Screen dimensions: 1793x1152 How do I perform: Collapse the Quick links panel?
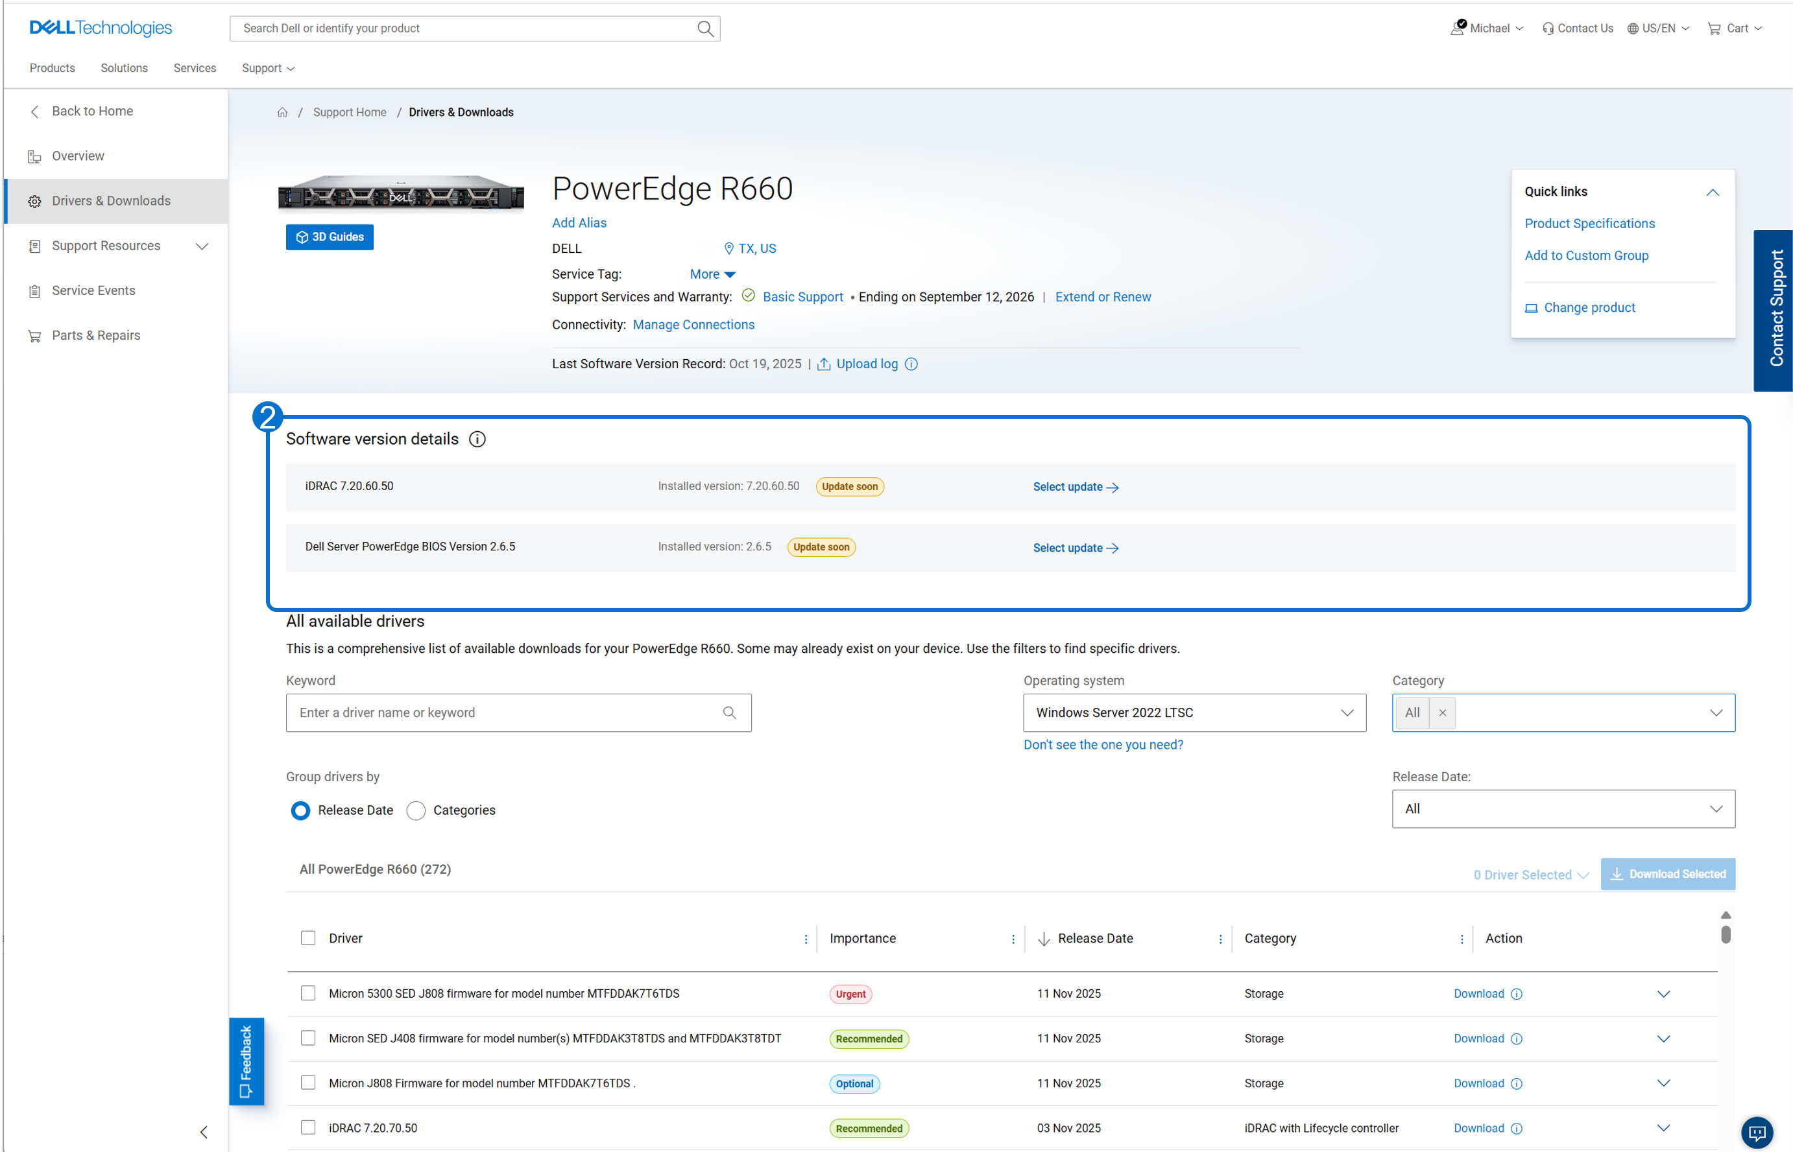pos(1712,191)
